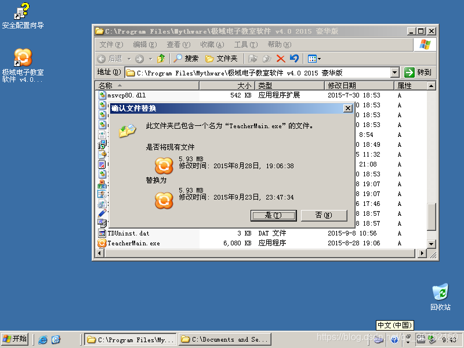The image size is (464, 348).
Task: Click the DAT 文件 type cell
Action: [272, 233]
